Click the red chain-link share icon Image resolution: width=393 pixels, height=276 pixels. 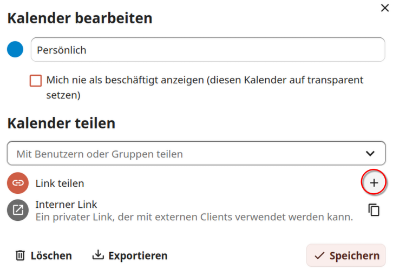pyautogui.click(x=18, y=183)
